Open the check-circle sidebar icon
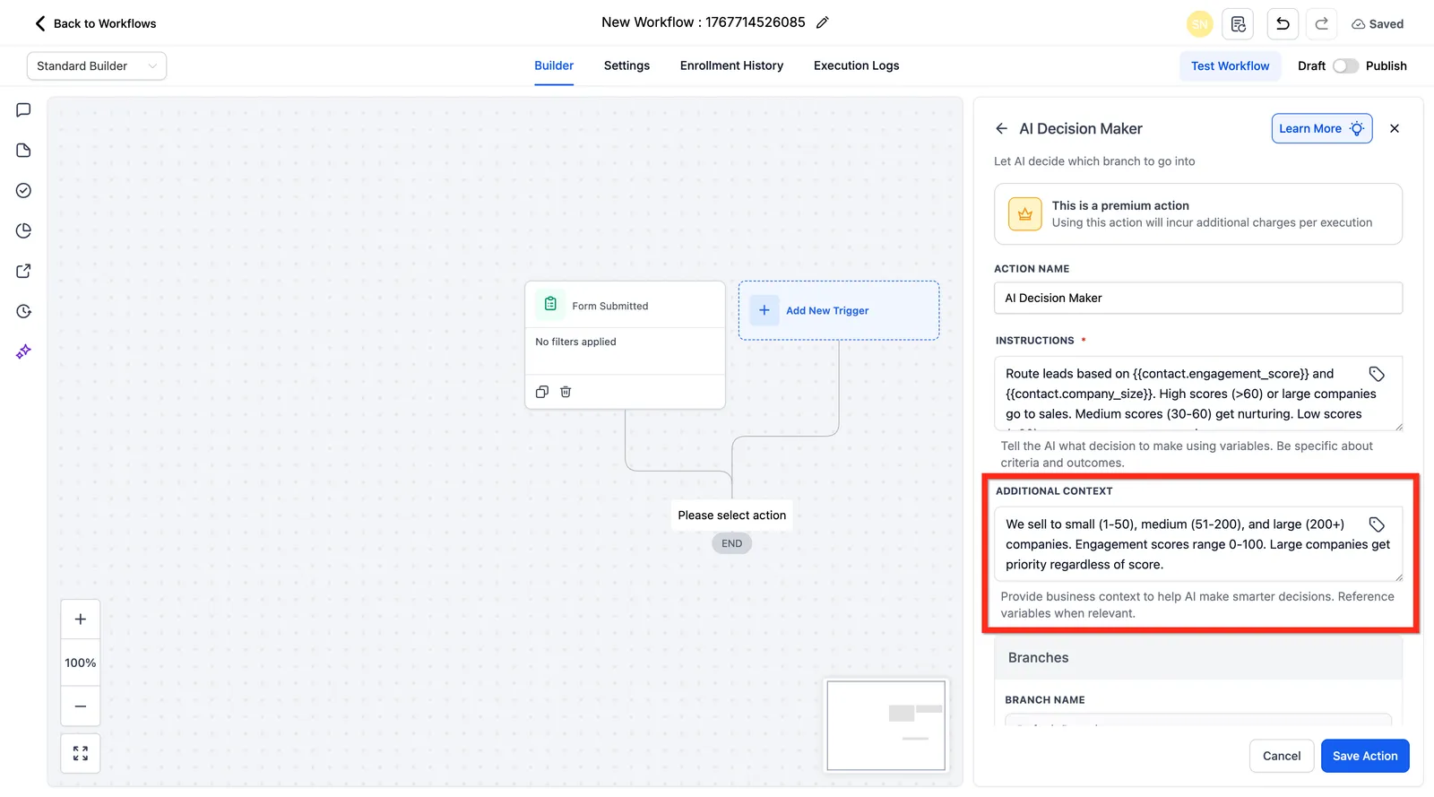Image resolution: width=1434 pixels, height=797 pixels. coord(24,191)
